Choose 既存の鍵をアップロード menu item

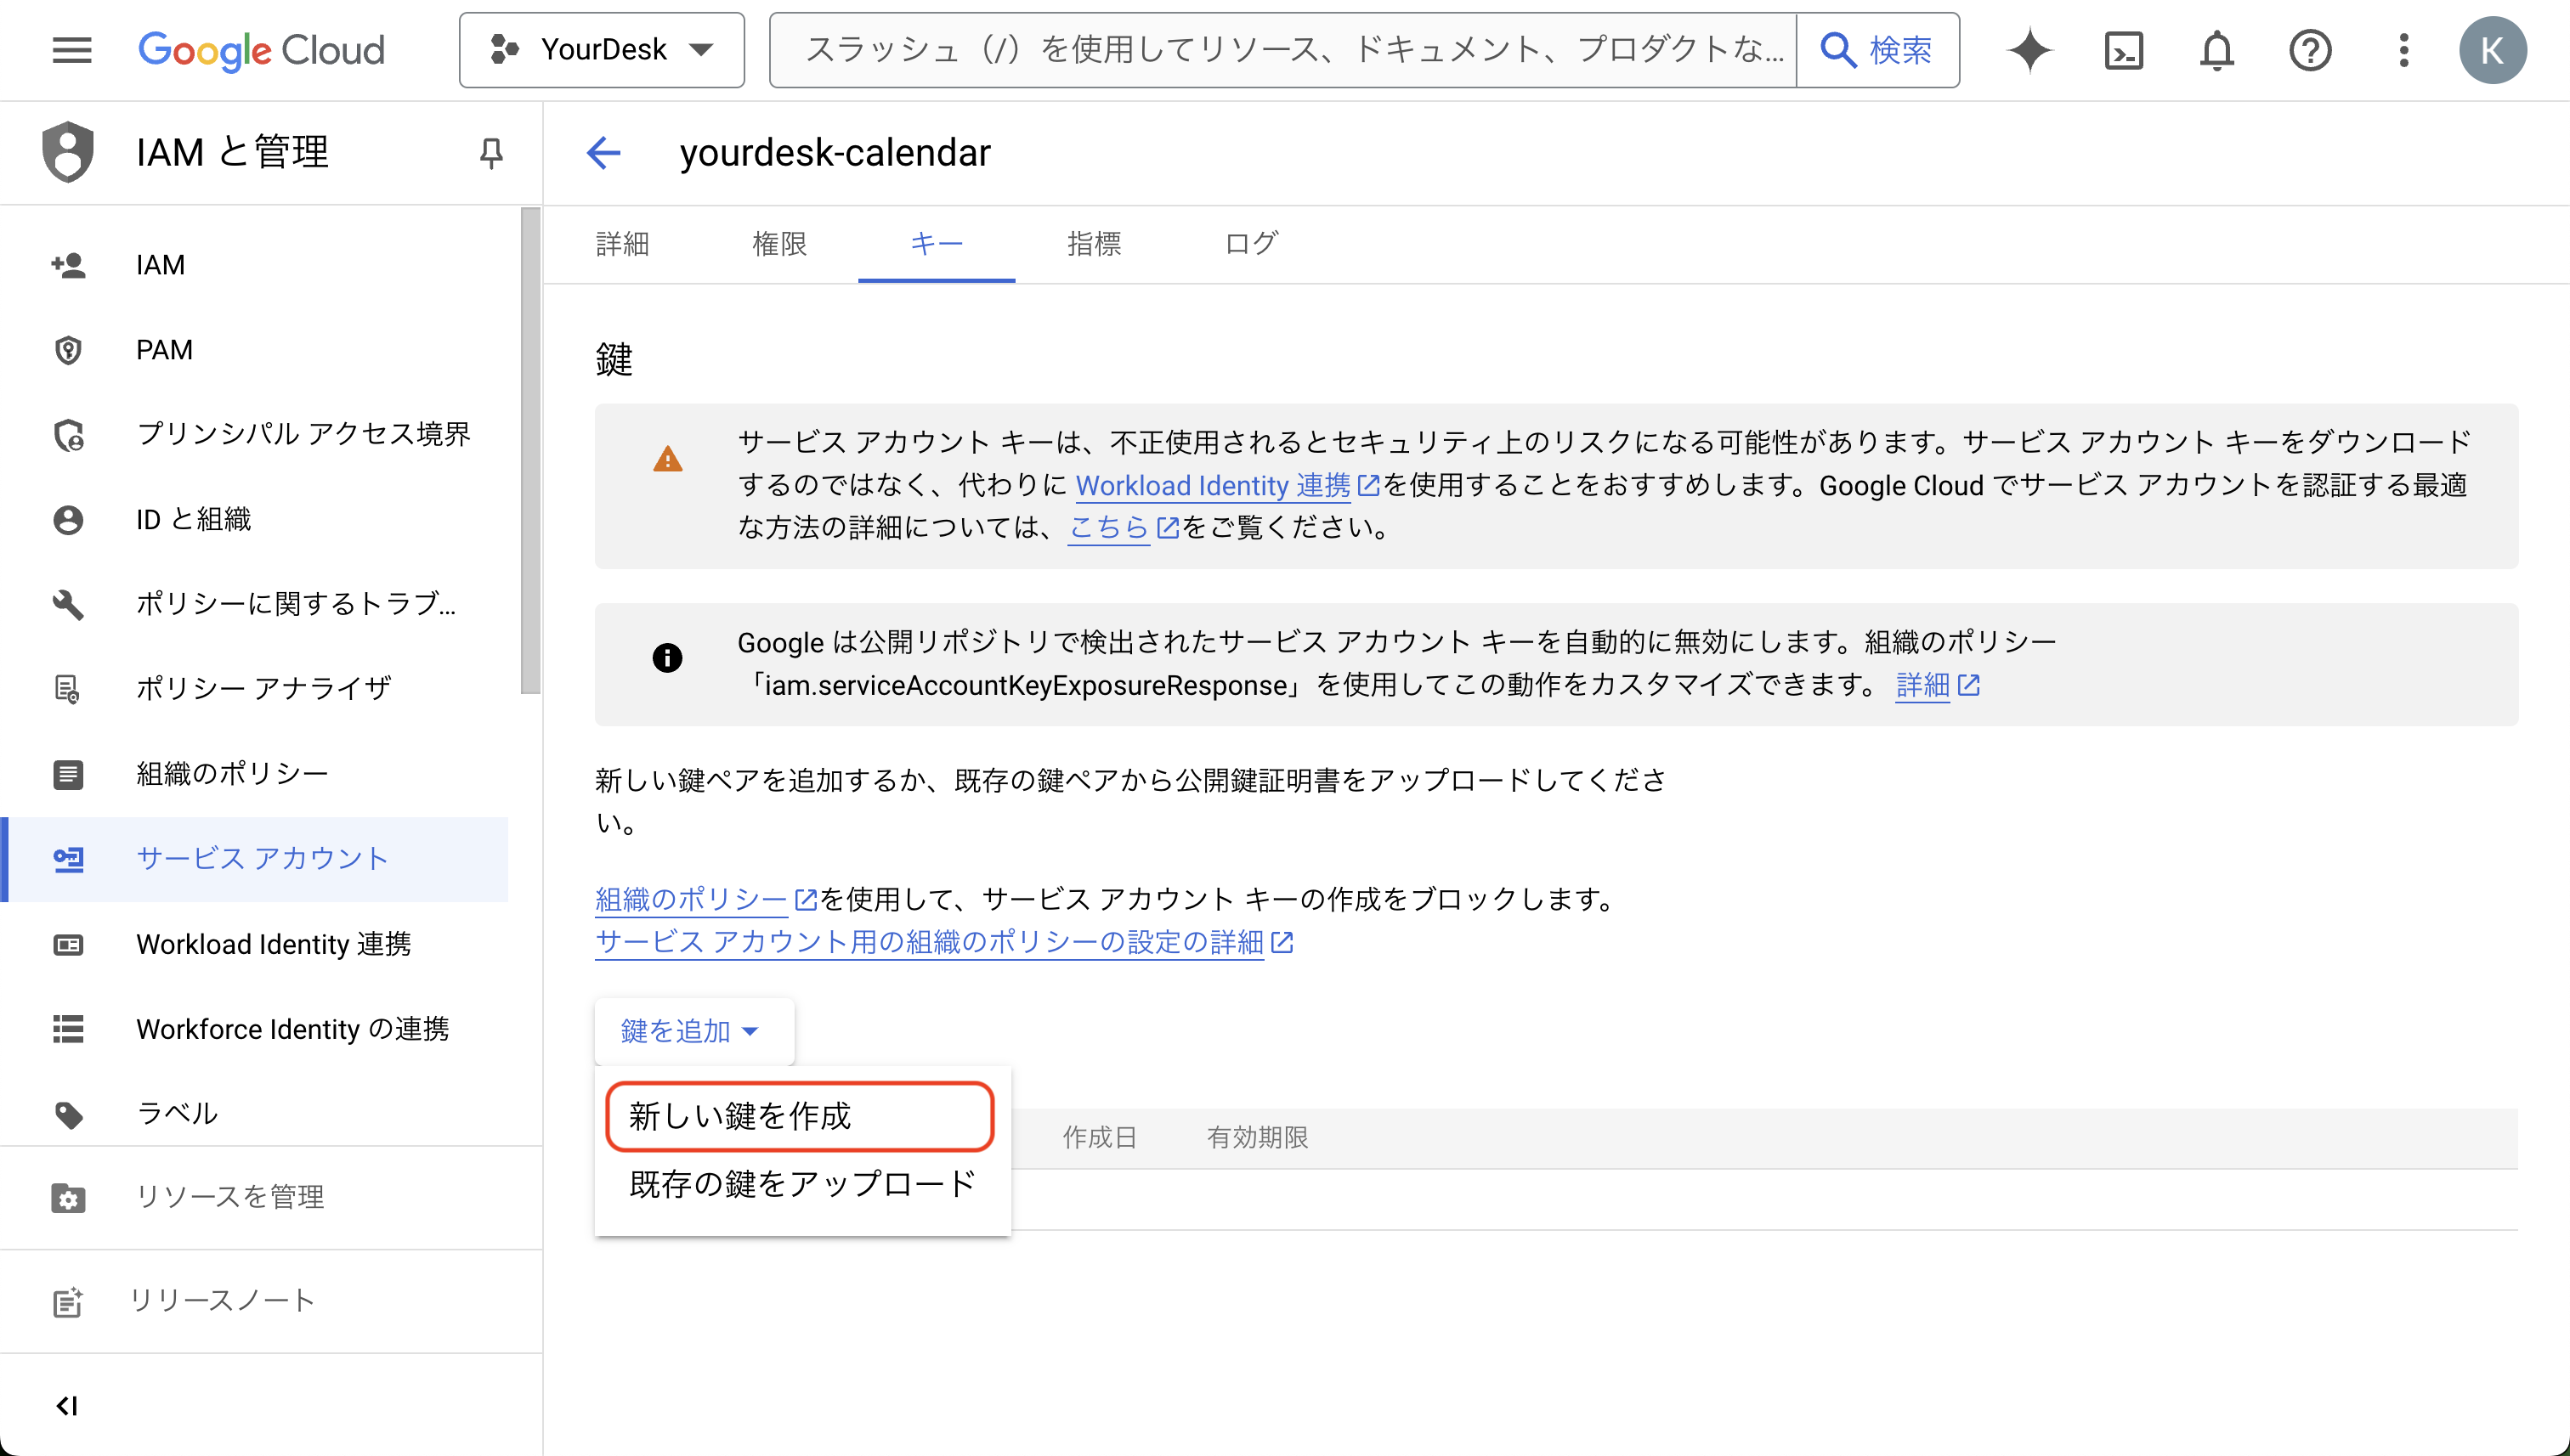[x=802, y=1185]
